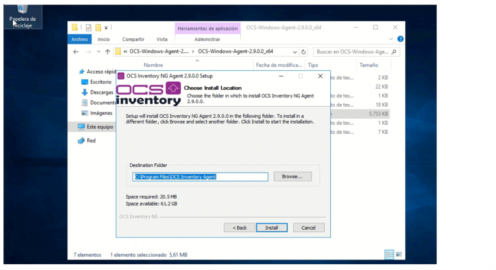This screenshot has width=496, height=270.
Task: Select the file row sized 22 KB
Action: 360,86
